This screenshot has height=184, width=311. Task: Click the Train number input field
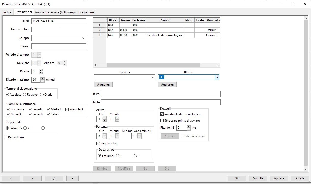pyautogui.click(x=45, y=30)
